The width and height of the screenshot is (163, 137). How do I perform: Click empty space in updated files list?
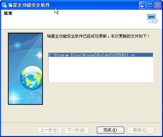coord(101,69)
